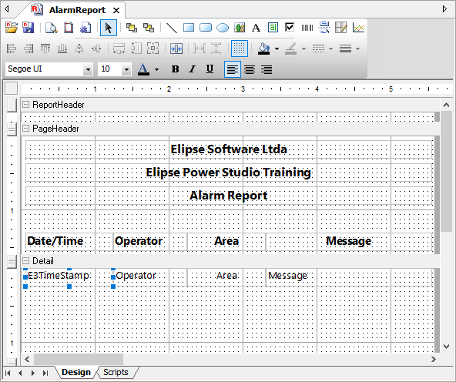Open the fill color dropdown arrow
This screenshot has height=382, width=456.
tap(277, 49)
